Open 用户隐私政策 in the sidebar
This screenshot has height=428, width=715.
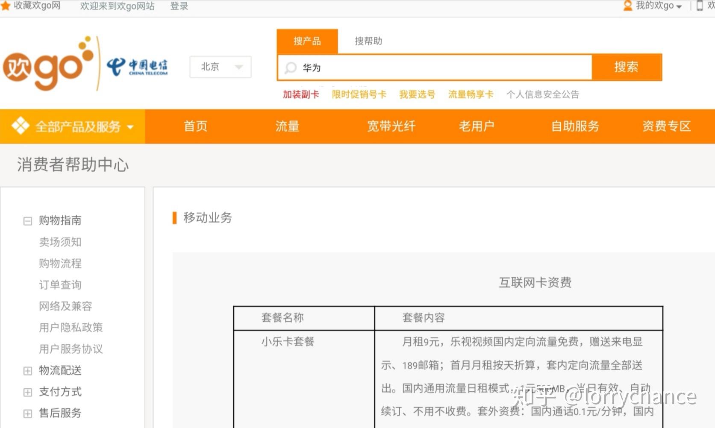tap(71, 327)
